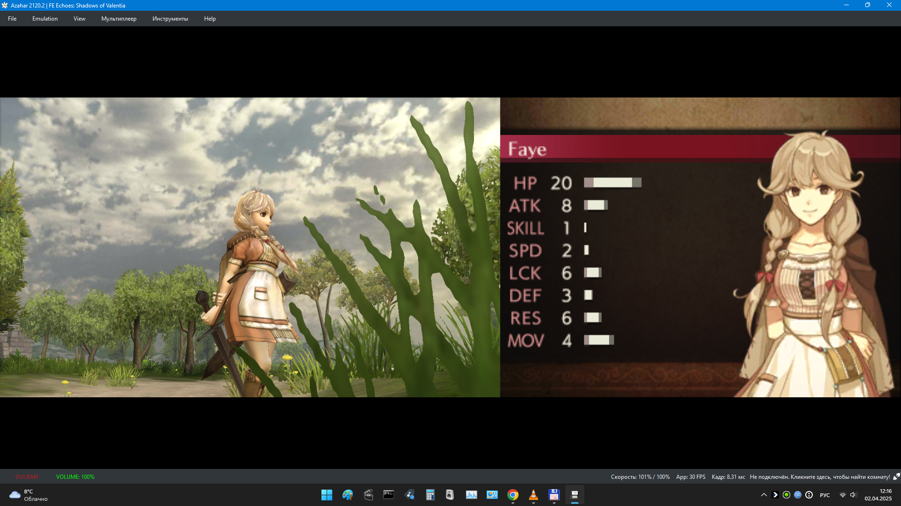The width and height of the screenshot is (901, 506).
Task: Click the RES stat label
Action: 526,318
